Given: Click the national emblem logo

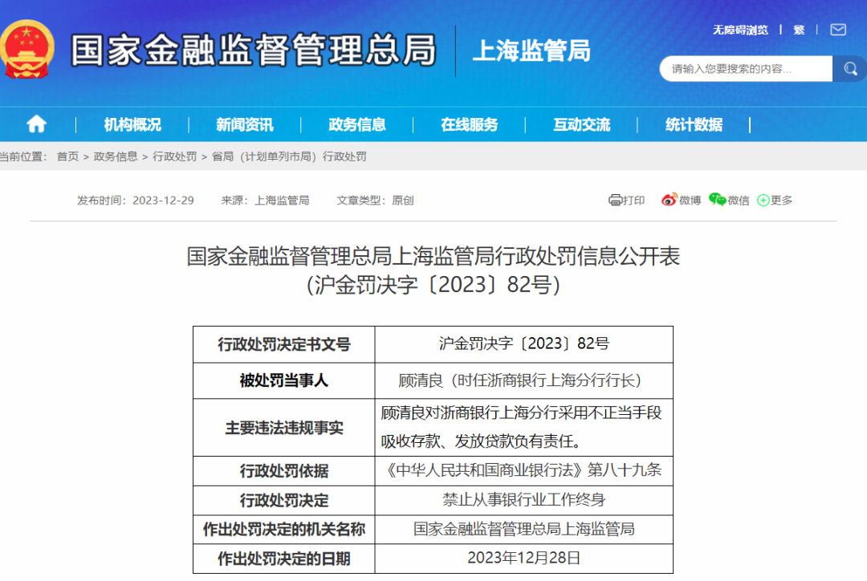Looking at the screenshot, I should [x=28, y=49].
